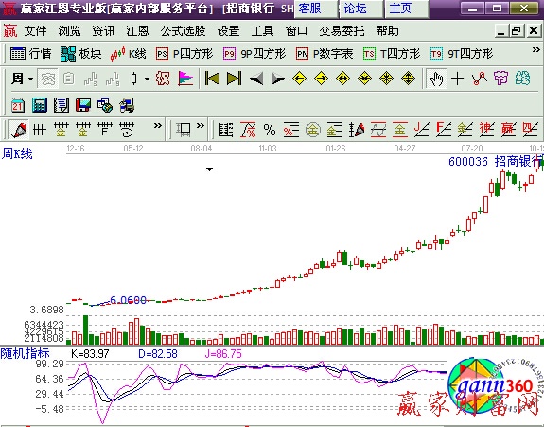Click the J angle lines icon
544x427 pixels.
(422, 131)
